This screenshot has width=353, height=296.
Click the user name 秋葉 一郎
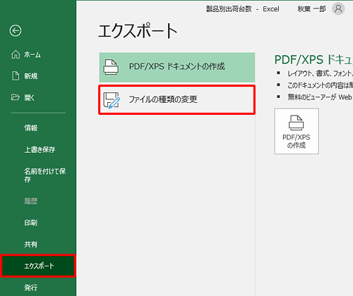(311, 9)
